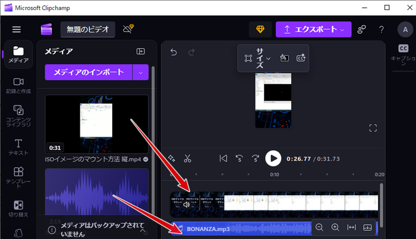Open the share/invite people icon

click(361, 30)
